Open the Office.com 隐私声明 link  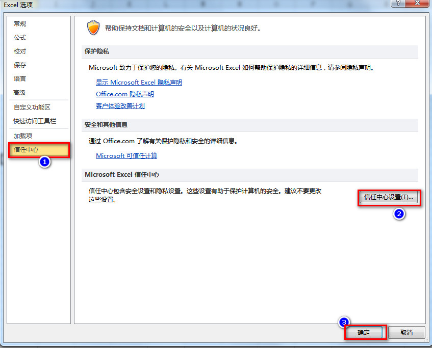pyautogui.click(x=125, y=94)
